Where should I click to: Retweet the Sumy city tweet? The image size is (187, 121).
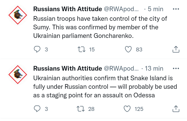82,49
